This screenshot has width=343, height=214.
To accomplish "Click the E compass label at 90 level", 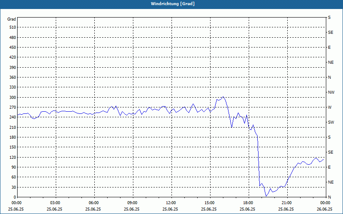I will (x=329, y=167).
